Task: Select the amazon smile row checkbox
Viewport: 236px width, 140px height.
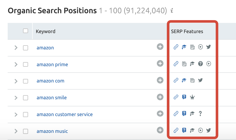Action: pyautogui.click(x=26, y=98)
